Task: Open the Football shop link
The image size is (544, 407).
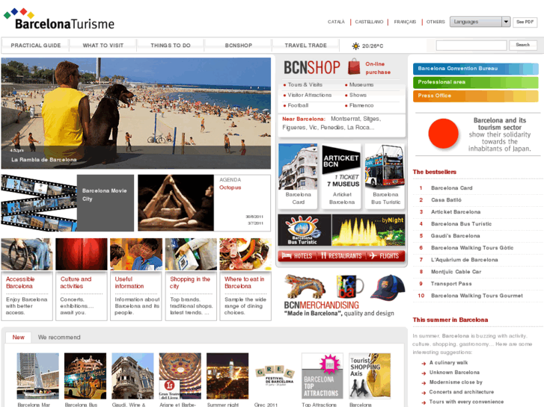Action: [x=298, y=105]
